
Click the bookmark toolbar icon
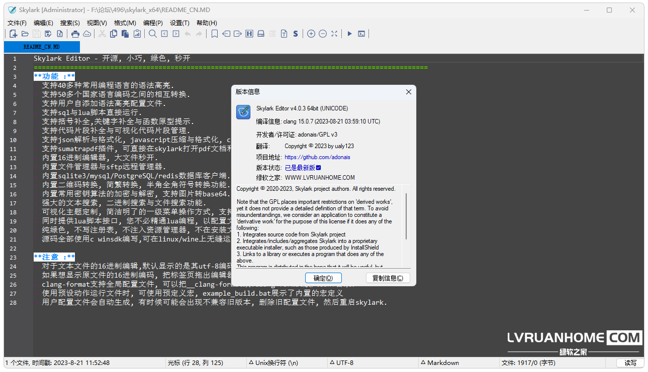click(x=215, y=34)
